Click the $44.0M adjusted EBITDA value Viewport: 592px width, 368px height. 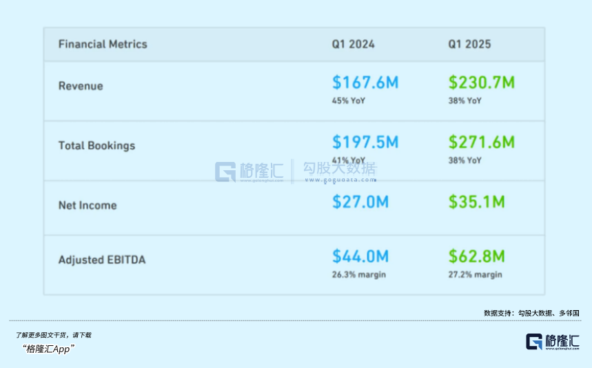360,256
